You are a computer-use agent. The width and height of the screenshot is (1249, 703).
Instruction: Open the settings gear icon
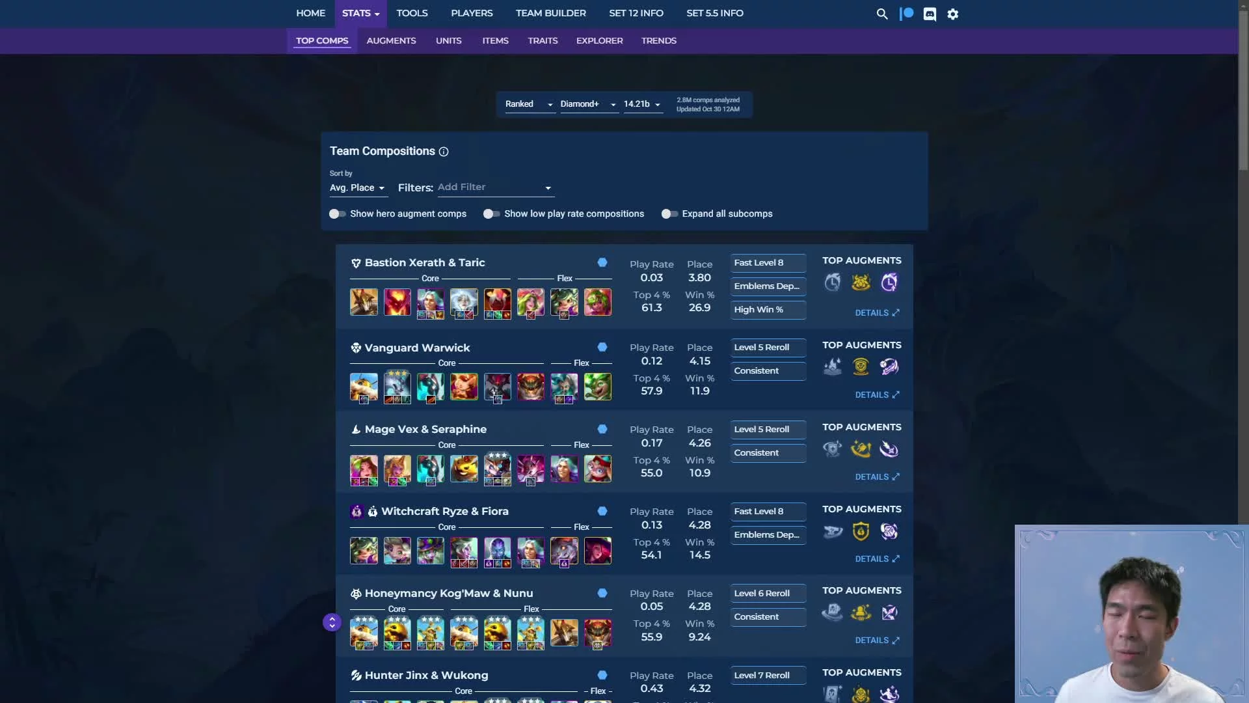[x=953, y=14]
